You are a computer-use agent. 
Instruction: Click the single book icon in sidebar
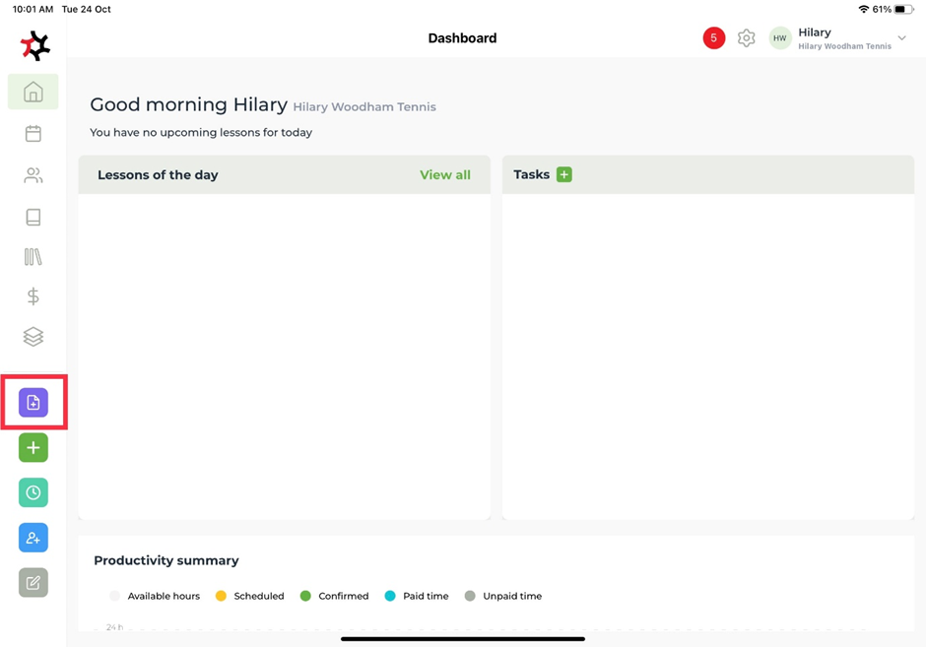33,217
